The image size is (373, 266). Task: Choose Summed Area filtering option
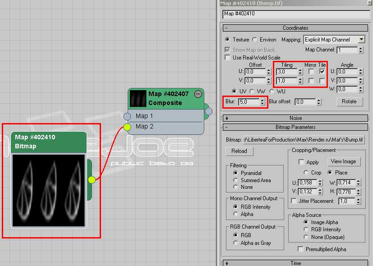pyautogui.click(x=236, y=180)
